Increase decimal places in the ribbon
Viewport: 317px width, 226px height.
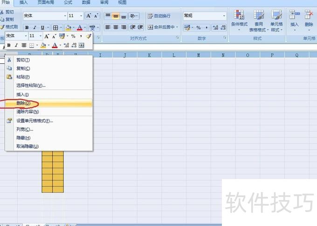215,27
